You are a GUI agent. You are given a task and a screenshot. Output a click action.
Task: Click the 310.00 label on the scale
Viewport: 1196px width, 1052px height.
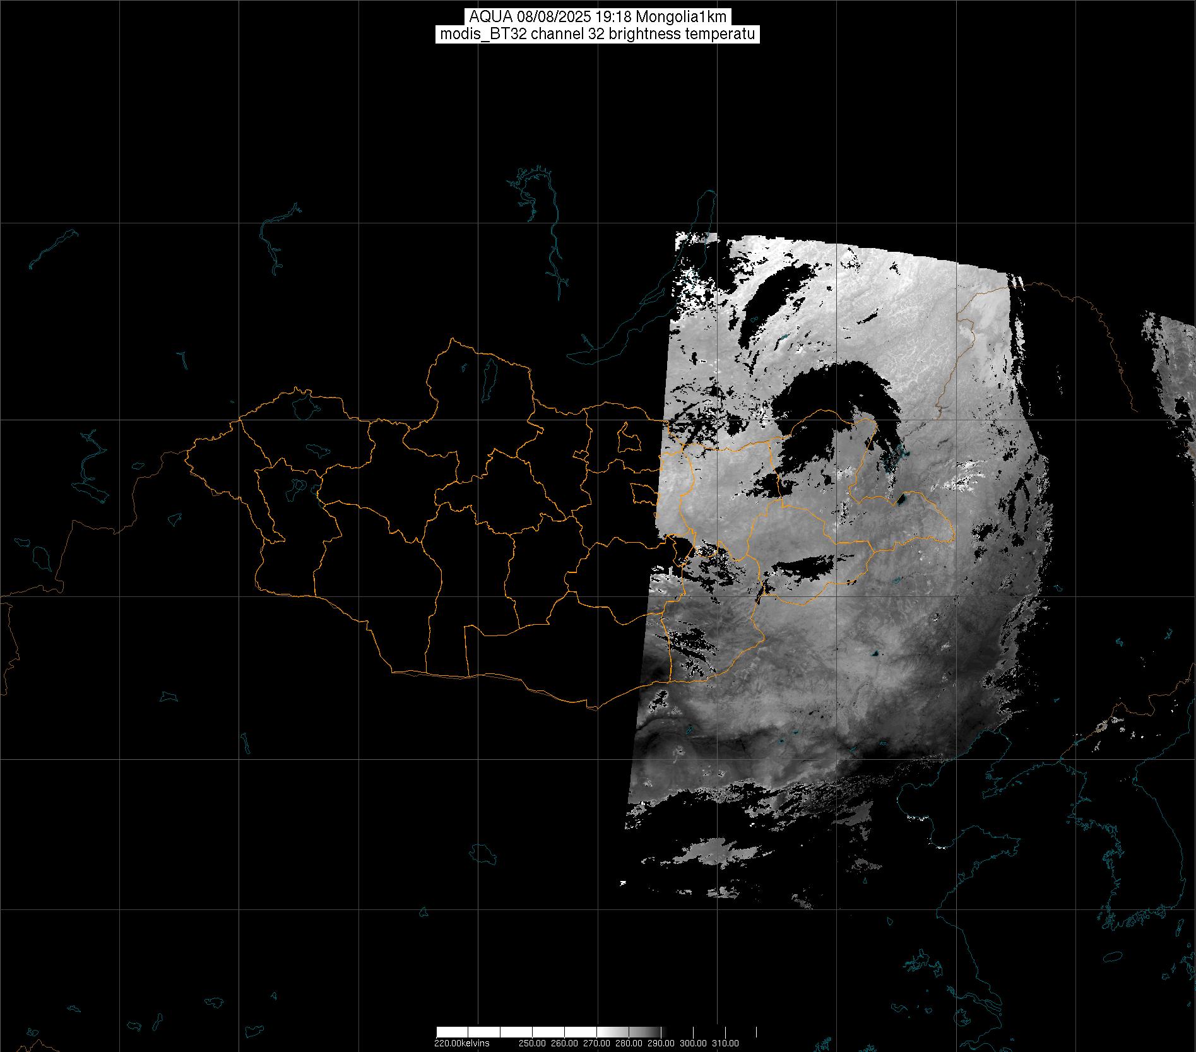point(726,1043)
